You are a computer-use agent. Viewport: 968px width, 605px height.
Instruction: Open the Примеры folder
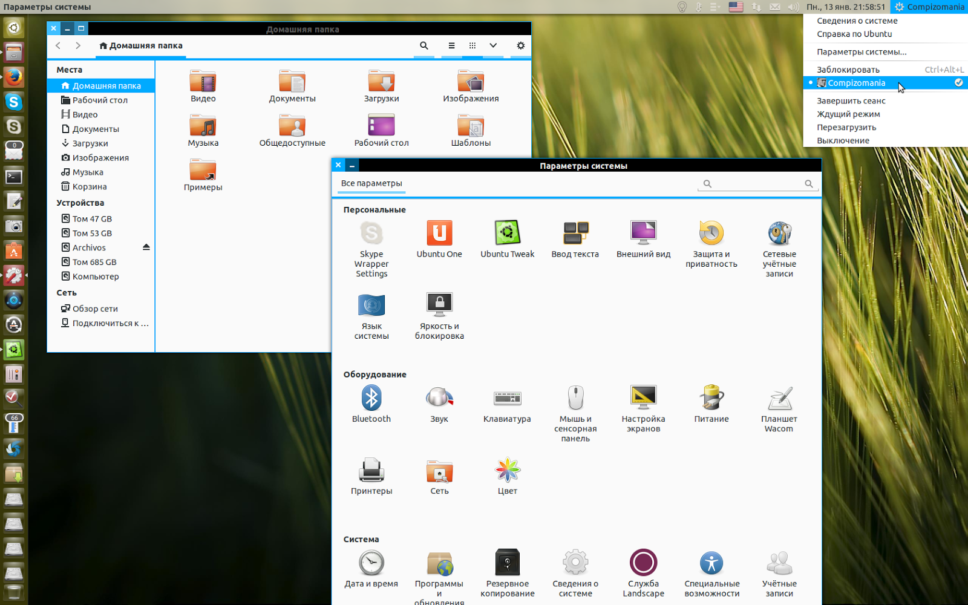[x=203, y=175]
